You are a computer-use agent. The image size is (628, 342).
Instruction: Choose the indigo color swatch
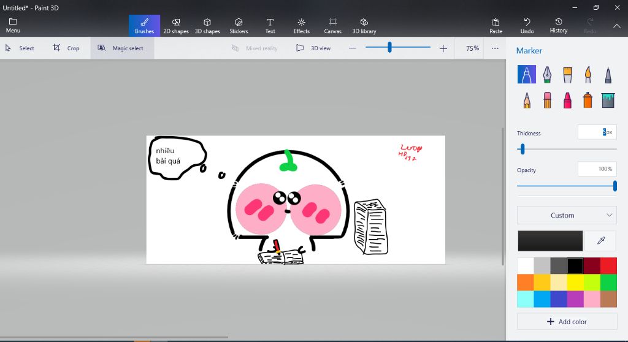tap(558, 299)
